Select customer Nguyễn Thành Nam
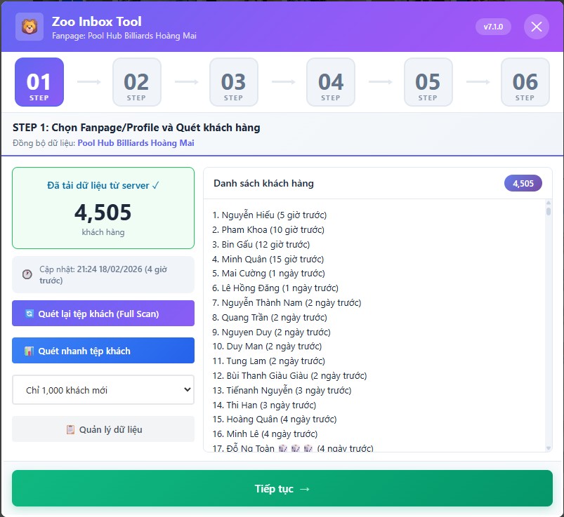 pos(287,303)
